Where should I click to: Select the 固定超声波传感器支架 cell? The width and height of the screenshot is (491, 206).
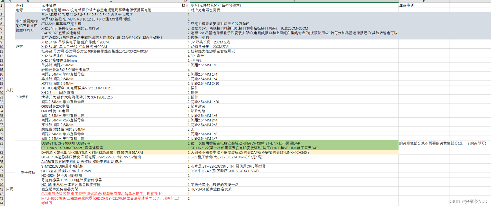pos(111,189)
